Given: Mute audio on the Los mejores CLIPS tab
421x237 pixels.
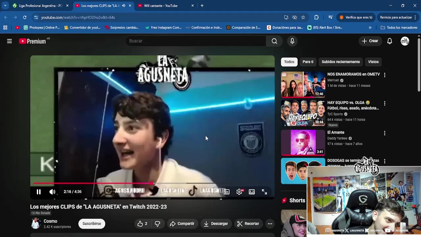Looking at the screenshot, I should pyautogui.click(x=124, y=6).
